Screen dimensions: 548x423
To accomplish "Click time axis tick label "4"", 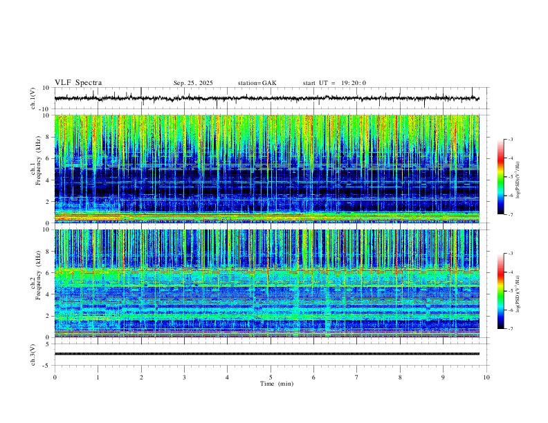I will (x=227, y=377).
